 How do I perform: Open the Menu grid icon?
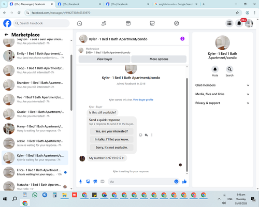click(x=229, y=23)
